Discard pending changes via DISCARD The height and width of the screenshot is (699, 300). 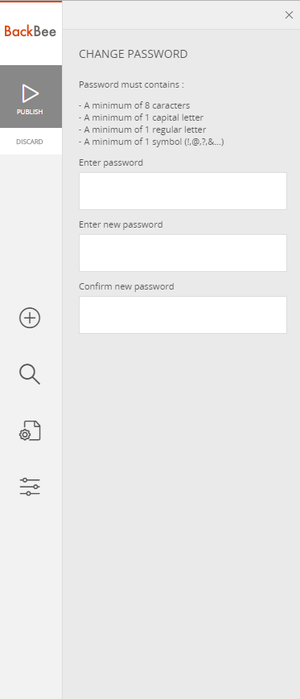(x=30, y=142)
